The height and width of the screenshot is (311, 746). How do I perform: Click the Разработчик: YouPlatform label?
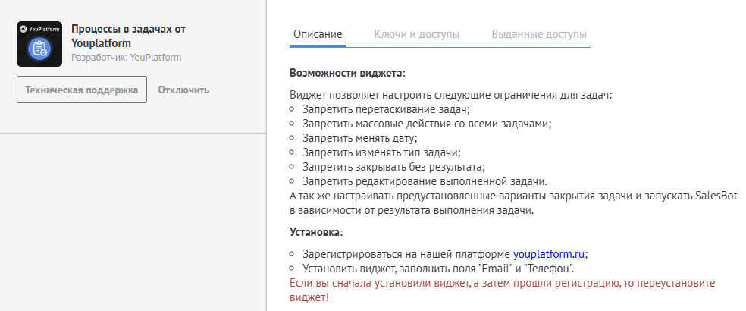(127, 58)
